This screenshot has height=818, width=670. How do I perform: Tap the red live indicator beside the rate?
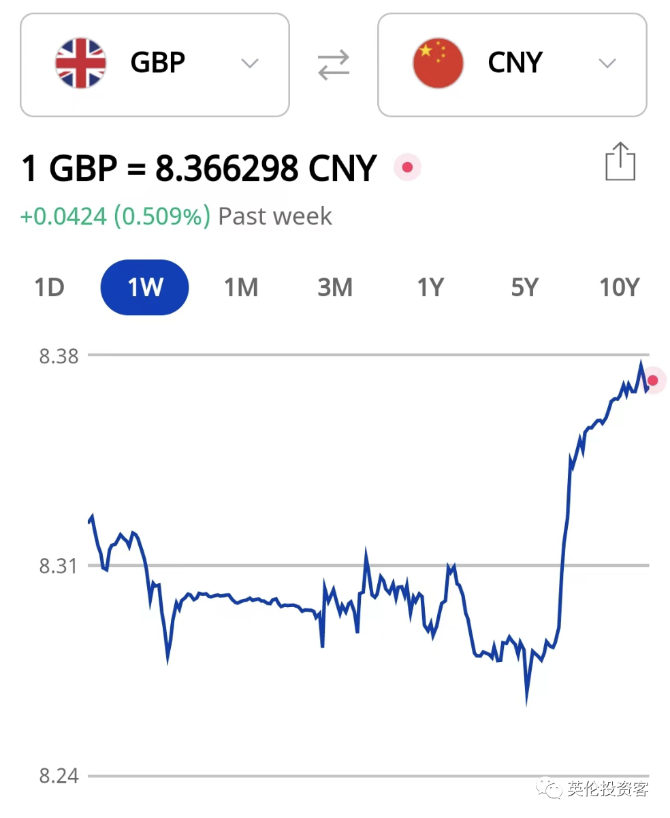(x=407, y=167)
